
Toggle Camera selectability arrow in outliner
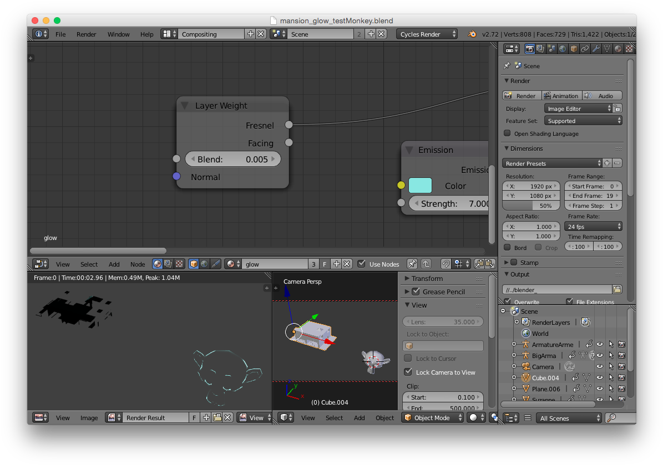pyautogui.click(x=610, y=367)
